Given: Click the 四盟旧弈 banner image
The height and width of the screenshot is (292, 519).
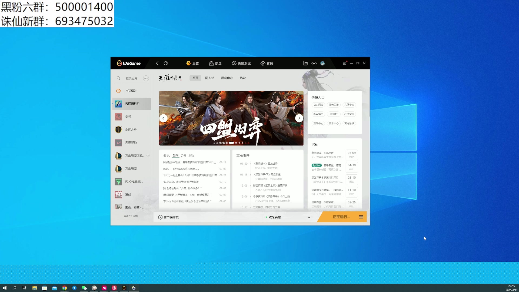Looking at the screenshot, I should tap(231, 118).
